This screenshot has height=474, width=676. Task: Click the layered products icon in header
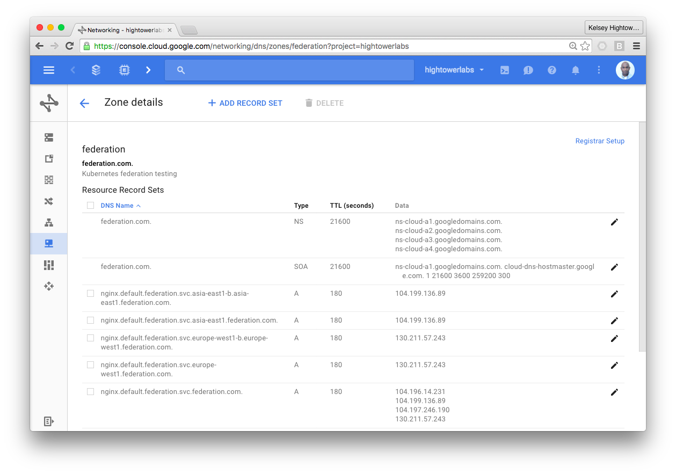coord(96,70)
